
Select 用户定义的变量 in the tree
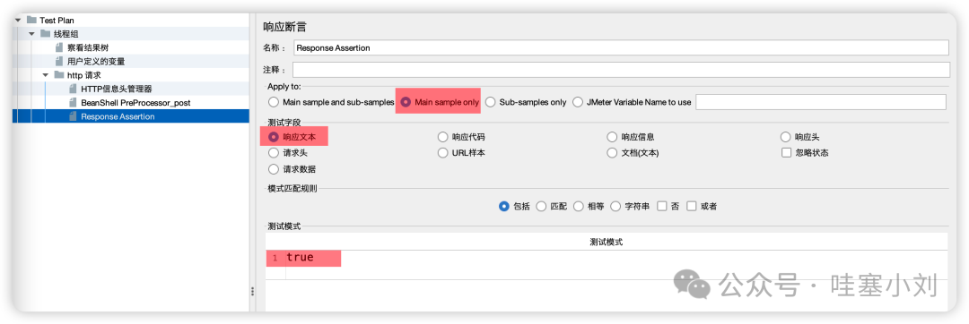(x=96, y=61)
